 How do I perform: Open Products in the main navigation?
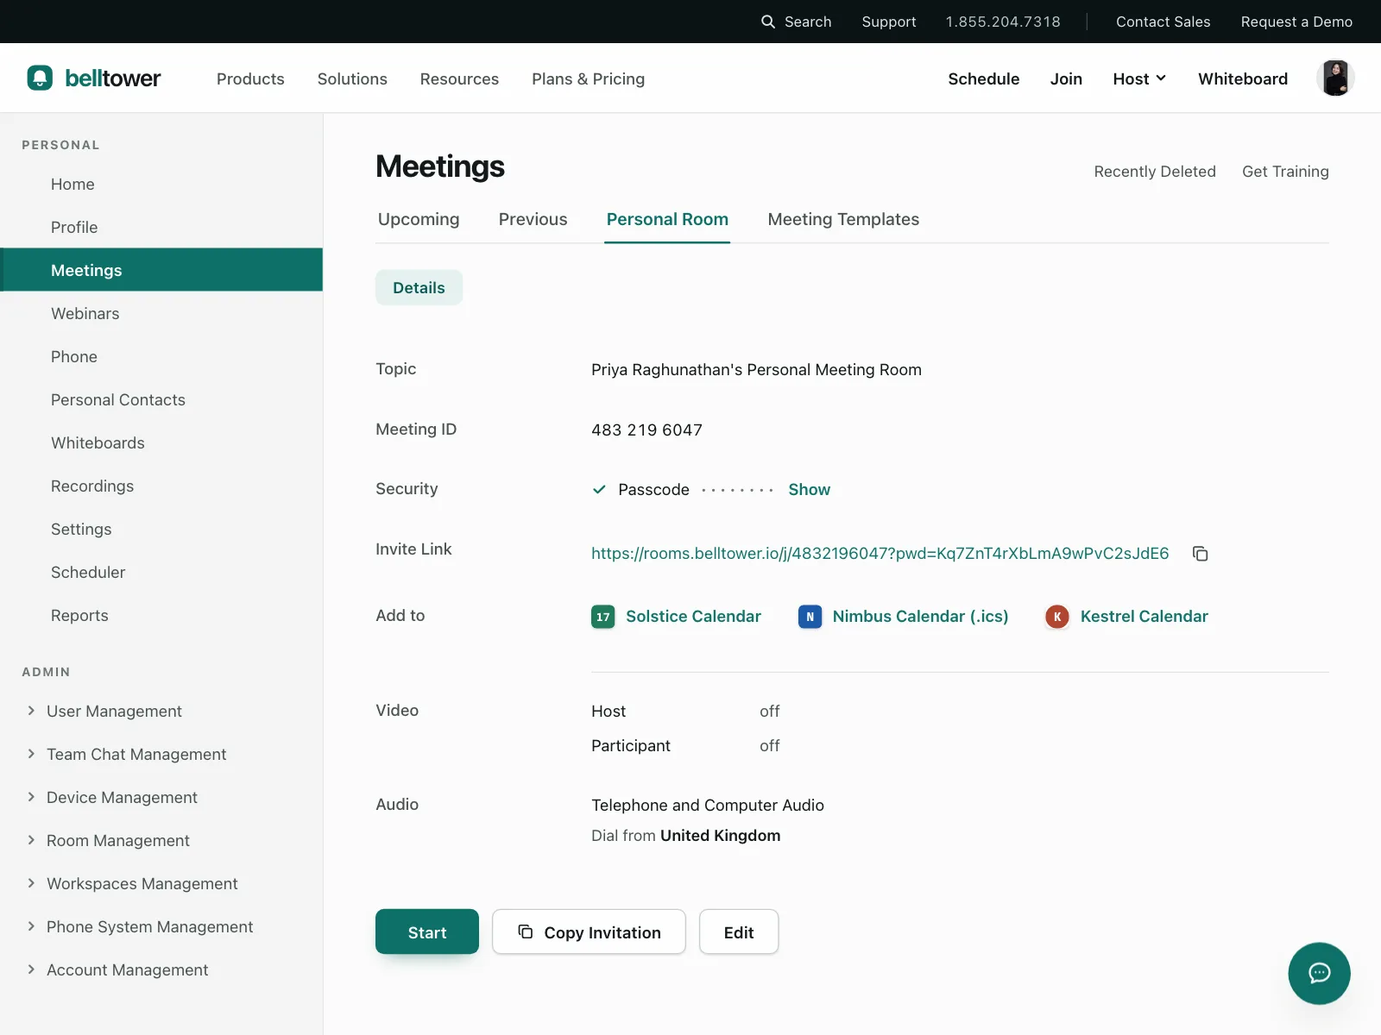[x=250, y=79]
